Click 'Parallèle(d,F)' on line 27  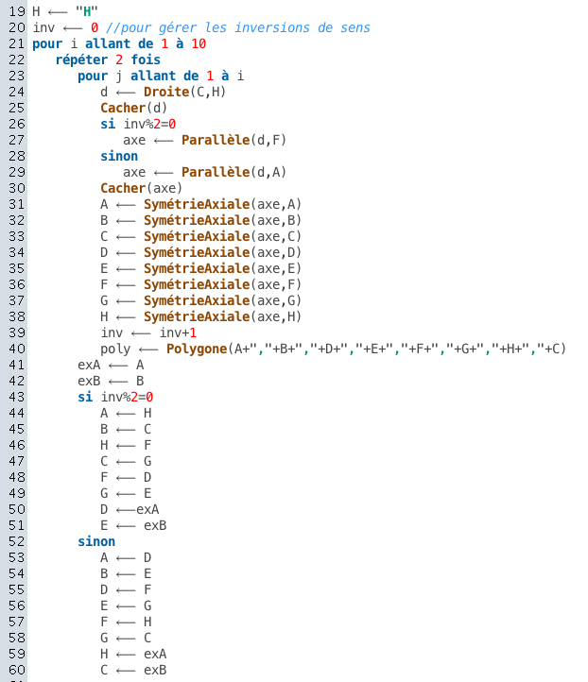[233, 140]
